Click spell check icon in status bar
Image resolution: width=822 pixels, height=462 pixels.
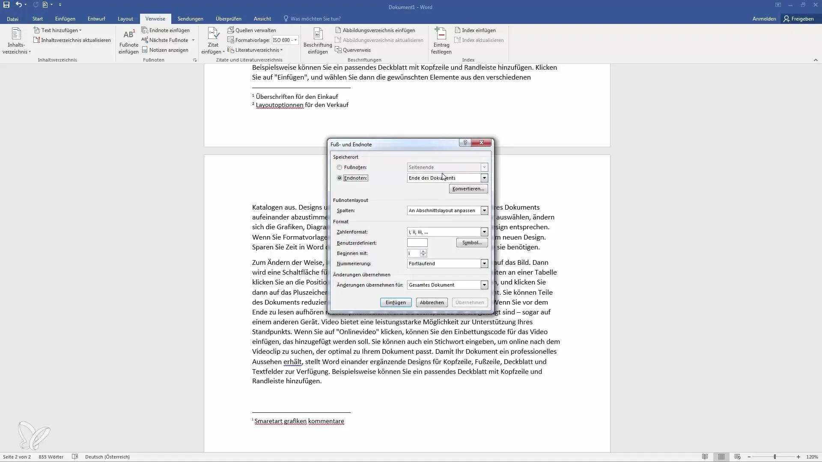point(75,457)
